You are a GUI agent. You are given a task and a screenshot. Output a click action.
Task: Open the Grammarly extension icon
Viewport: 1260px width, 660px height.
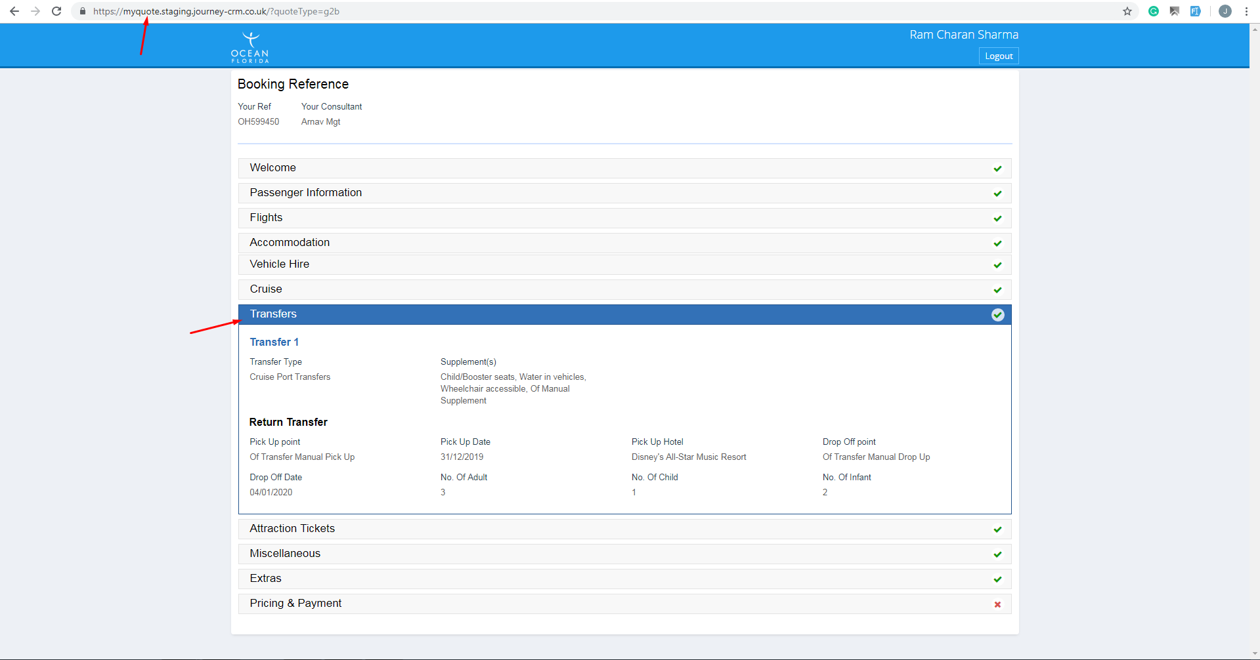click(1154, 11)
